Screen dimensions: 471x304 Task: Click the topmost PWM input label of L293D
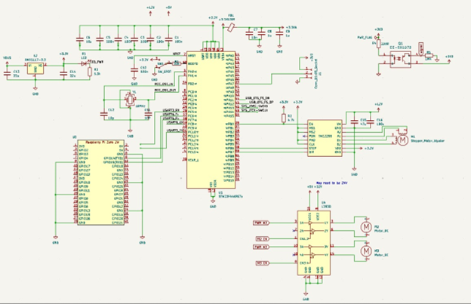pos(262,223)
